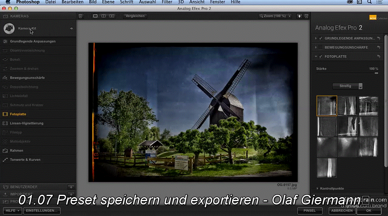Click the Creative Cloud menu bar icon
Viewport: 388px width, 216px height.
pos(350,2)
